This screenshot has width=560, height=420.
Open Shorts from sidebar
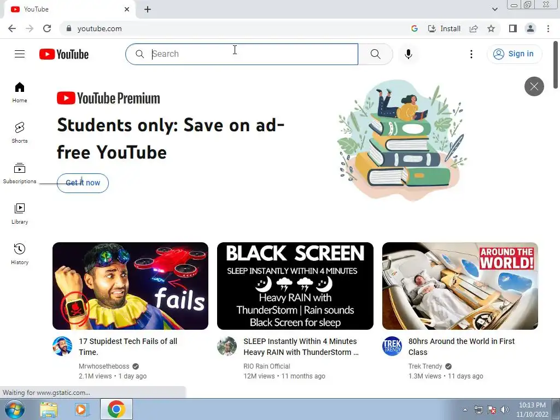(x=20, y=133)
